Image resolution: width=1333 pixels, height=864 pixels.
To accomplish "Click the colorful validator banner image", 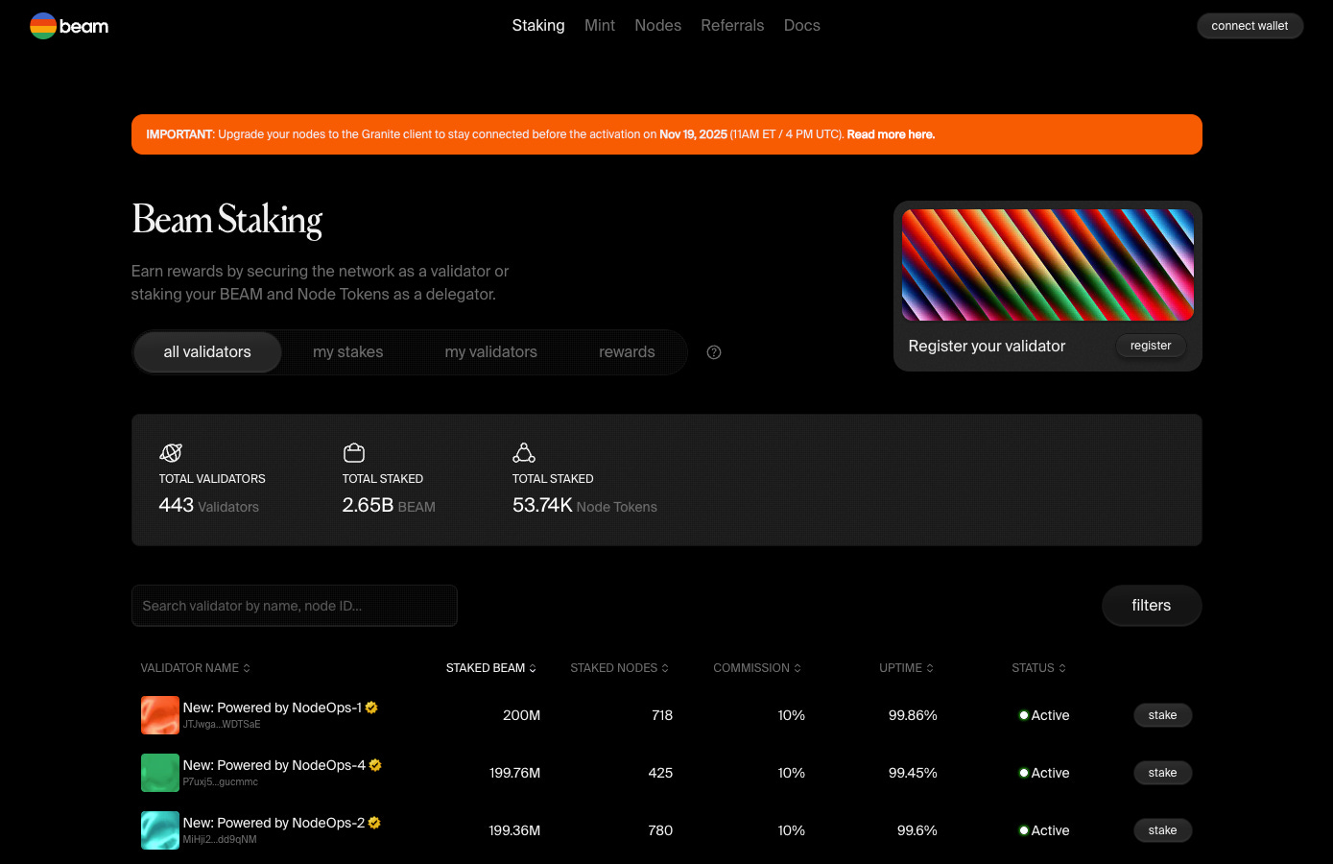I will click(1048, 265).
